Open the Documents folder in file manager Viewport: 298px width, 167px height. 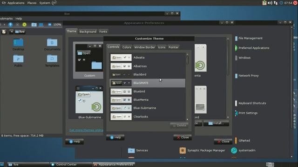52,45
